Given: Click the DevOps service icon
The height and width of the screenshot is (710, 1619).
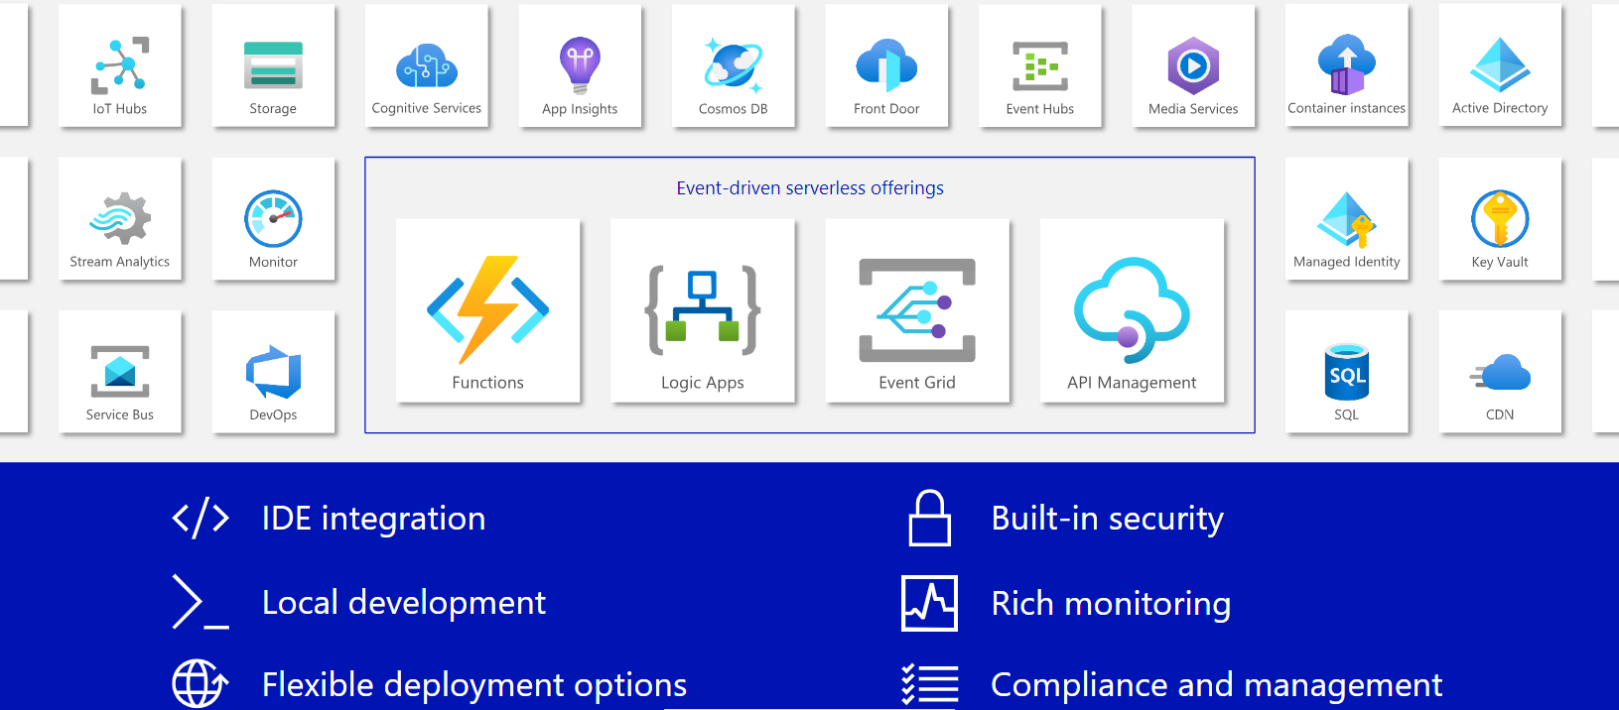Looking at the screenshot, I should [x=273, y=373].
